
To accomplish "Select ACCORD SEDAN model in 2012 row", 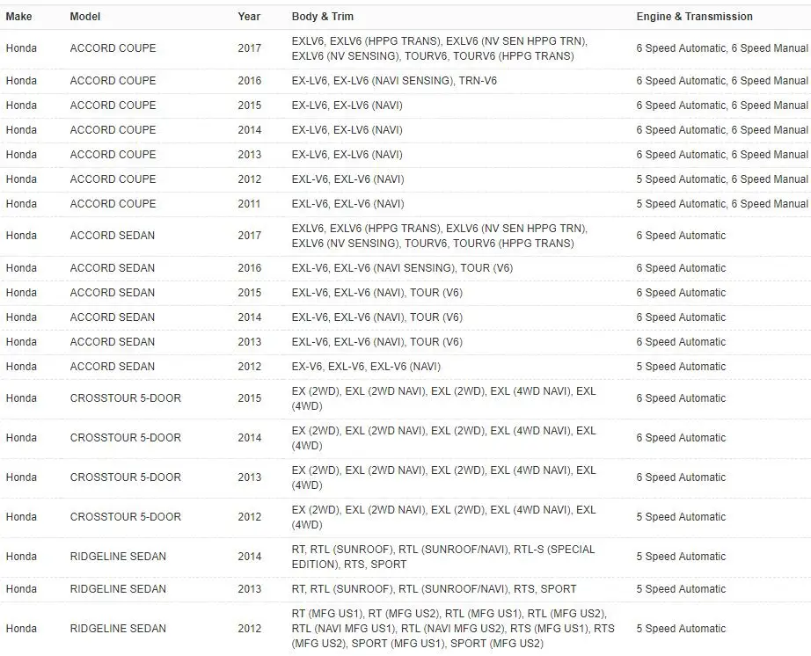I will click(113, 367).
